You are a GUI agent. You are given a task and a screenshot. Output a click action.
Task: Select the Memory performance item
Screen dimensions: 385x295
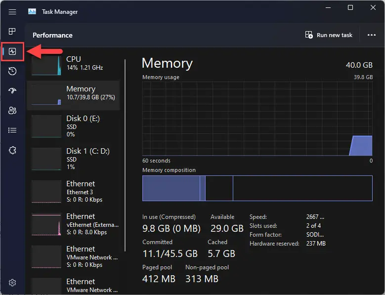point(73,95)
